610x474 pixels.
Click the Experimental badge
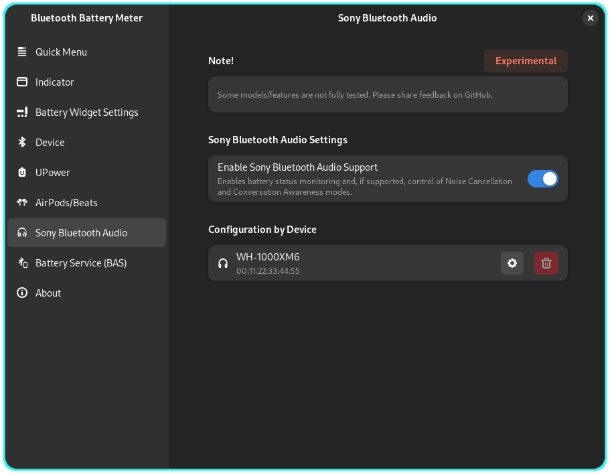526,61
